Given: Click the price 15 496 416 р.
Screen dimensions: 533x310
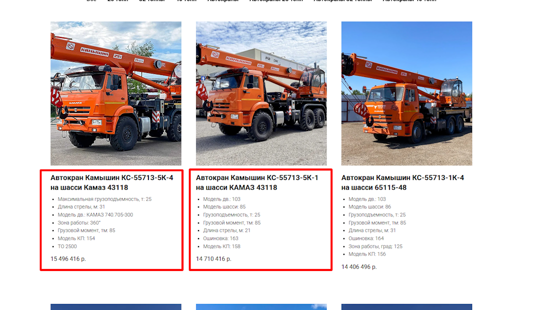Looking at the screenshot, I should click(68, 259).
